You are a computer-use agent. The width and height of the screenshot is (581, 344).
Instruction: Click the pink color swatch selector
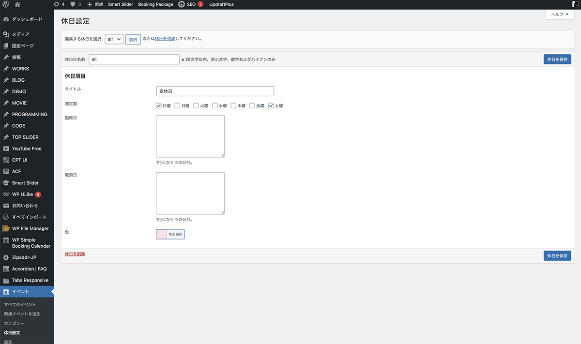coord(162,234)
